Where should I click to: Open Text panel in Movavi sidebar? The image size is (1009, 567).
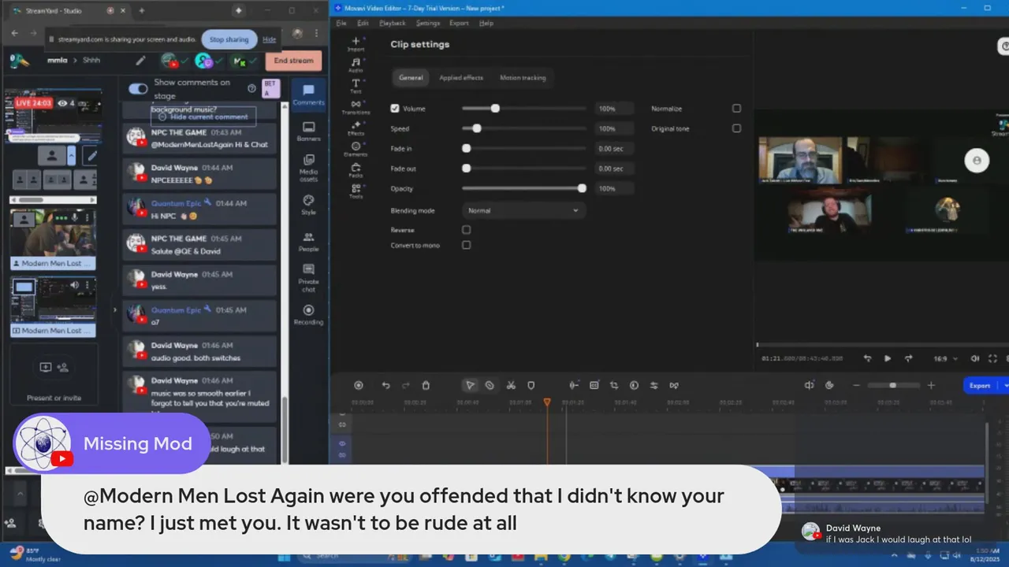pyautogui.click(x=356, y=86)
